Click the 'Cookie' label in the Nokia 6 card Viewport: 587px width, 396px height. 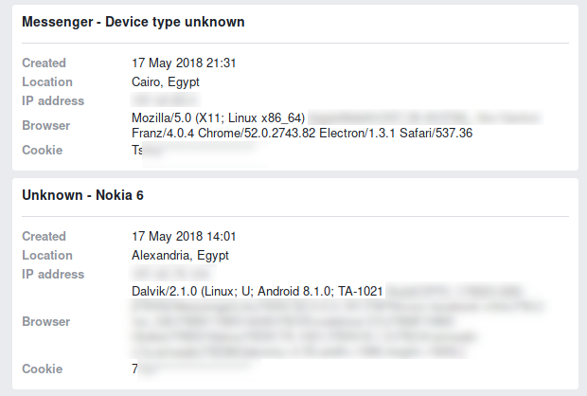[43, 369]
